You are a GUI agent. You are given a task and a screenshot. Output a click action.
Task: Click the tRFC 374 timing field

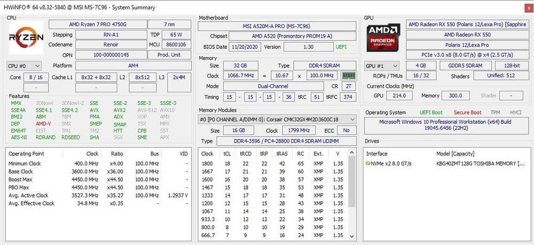[348, 97]
